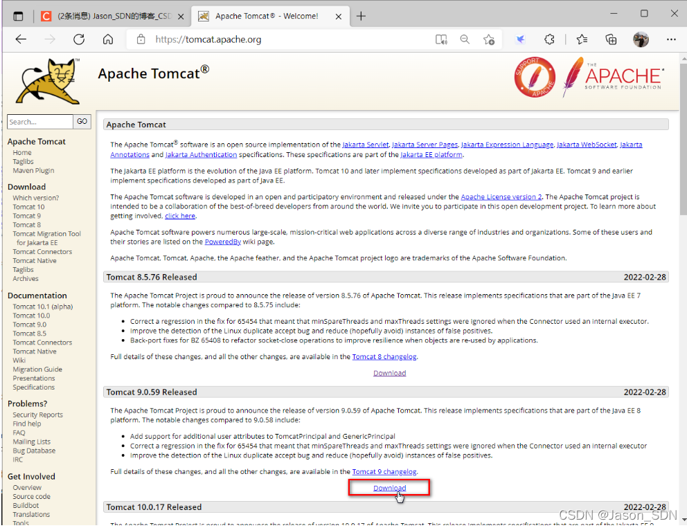This screenshot has width=687, height=528.
Task: Open the Buildbot link
Action: point(26,505)
